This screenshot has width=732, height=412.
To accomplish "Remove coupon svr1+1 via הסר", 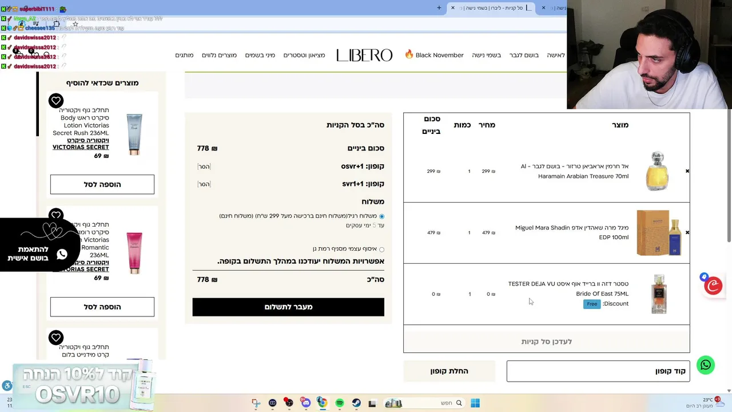I will (204, 184).
